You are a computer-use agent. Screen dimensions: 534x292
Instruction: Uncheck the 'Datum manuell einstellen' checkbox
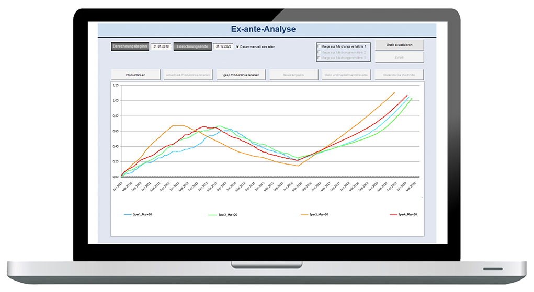238,46
